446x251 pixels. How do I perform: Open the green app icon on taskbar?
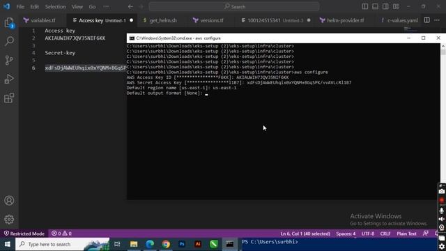coord(214,244)
